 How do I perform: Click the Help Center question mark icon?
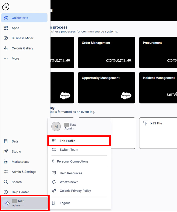6,192
